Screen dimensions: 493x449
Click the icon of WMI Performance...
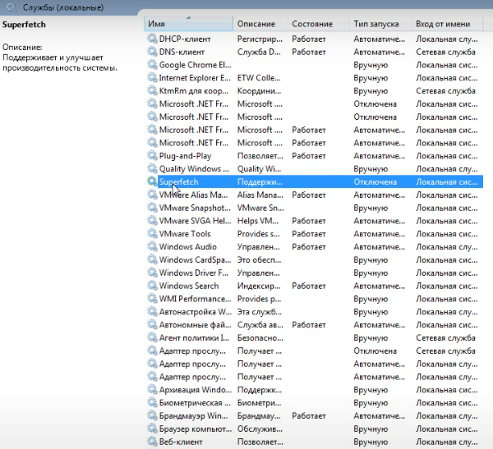[152, 299]
